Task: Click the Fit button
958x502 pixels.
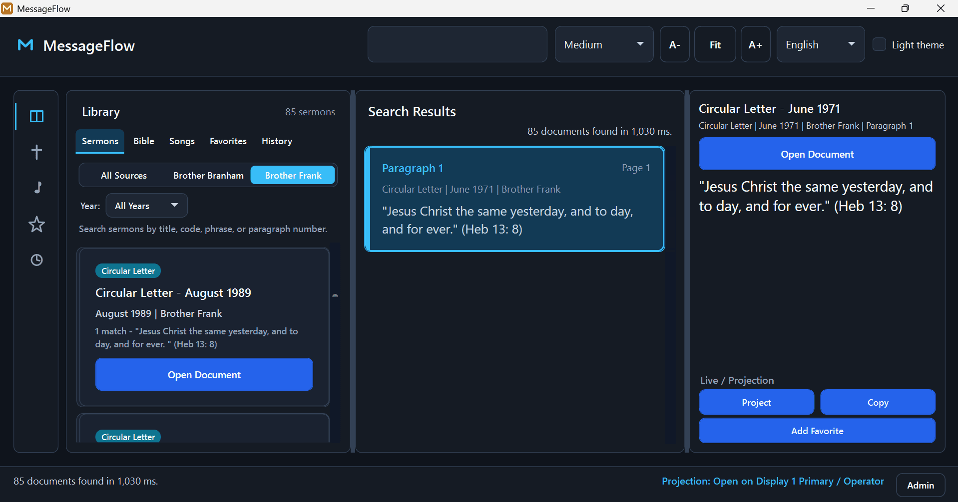Action: point(715,44)
